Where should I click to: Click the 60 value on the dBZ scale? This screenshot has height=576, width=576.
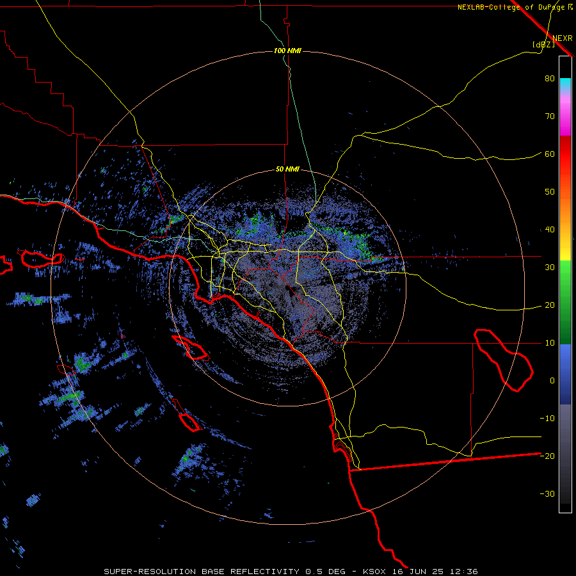[550, 154]
